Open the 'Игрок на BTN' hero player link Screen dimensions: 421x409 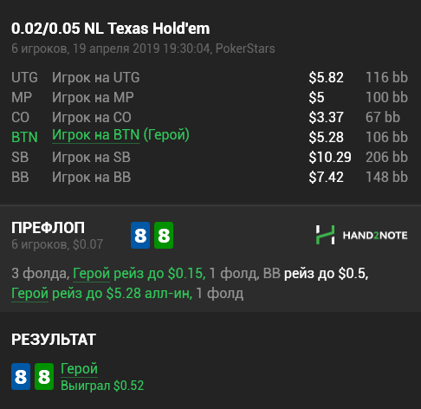[96, 135]
